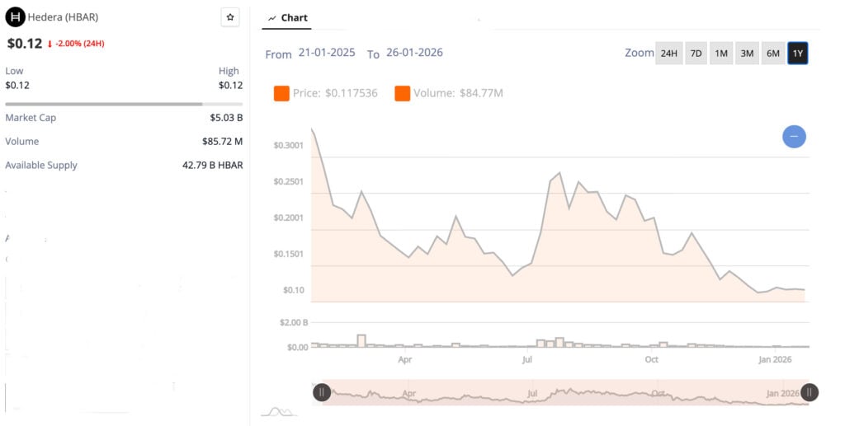Click the July price peak on chart
The width and height of the screenshot is (845, 426).
(559, 173)
